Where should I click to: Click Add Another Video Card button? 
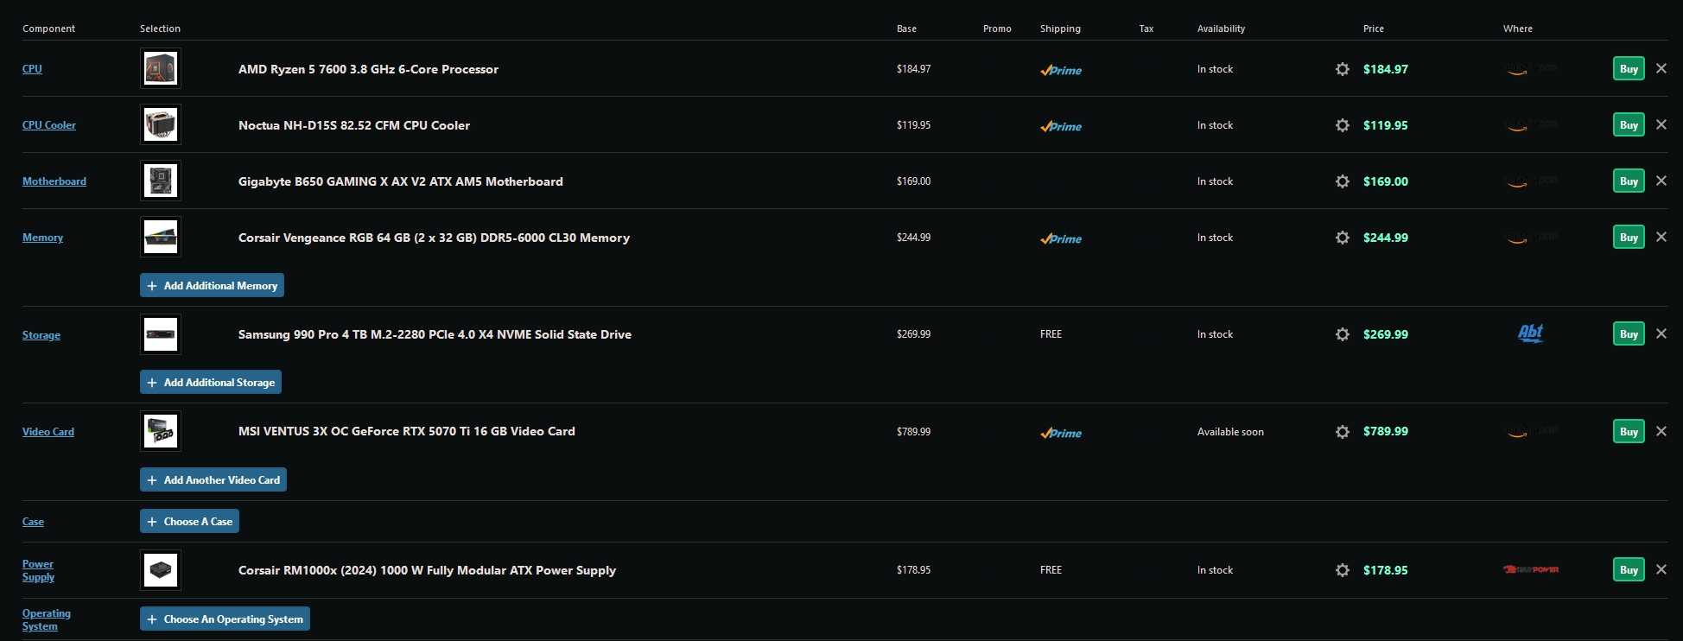[x=213, y=479]
